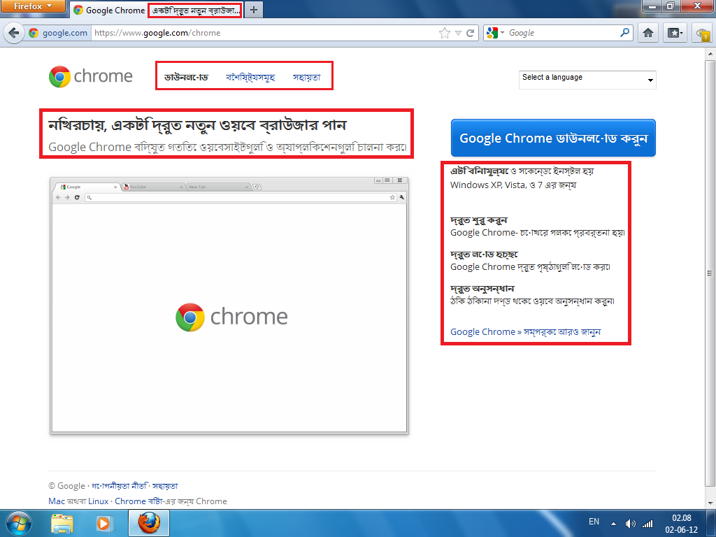Go to the Firefox home page icon
716x537 pixels.
[648, 33]
